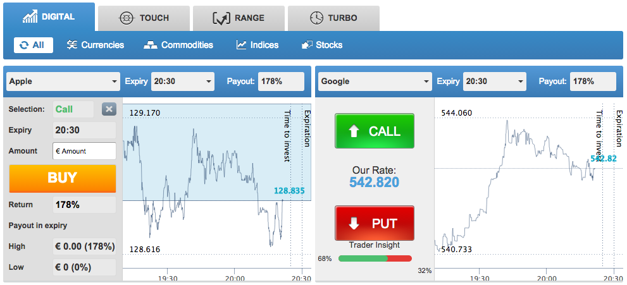Screen dimensions: 627x285
Task: Click the Low payout € 0 (0%) value
Action: 84,267
